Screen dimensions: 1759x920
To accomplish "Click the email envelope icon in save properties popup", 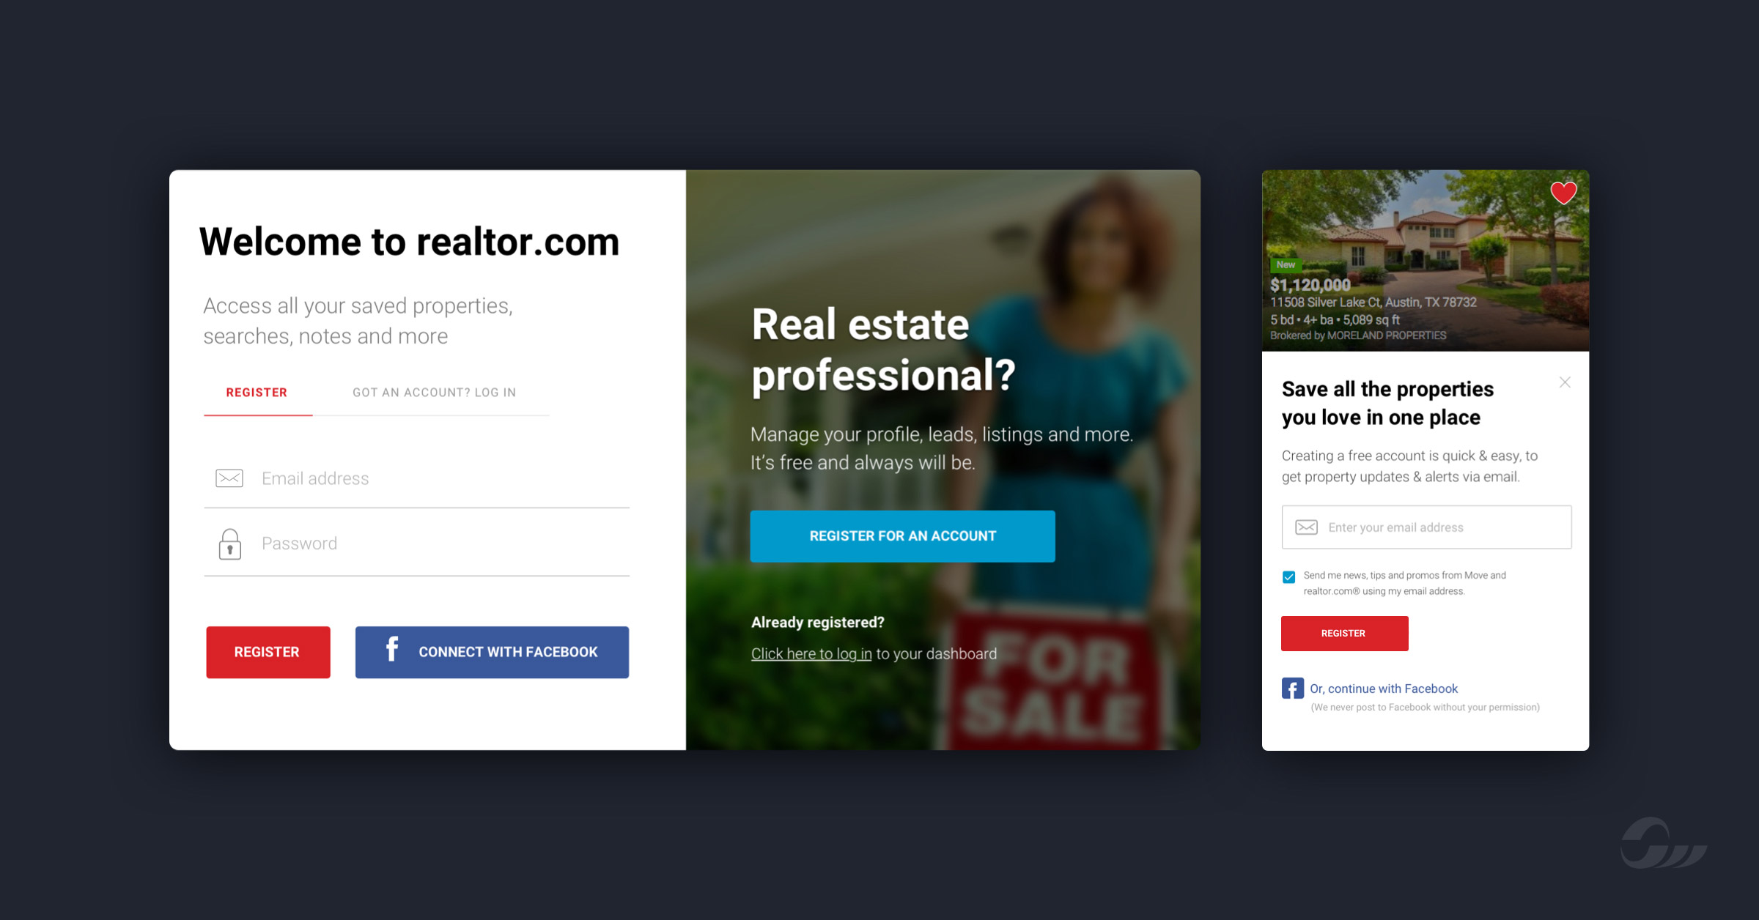I will coord(1304,528).
